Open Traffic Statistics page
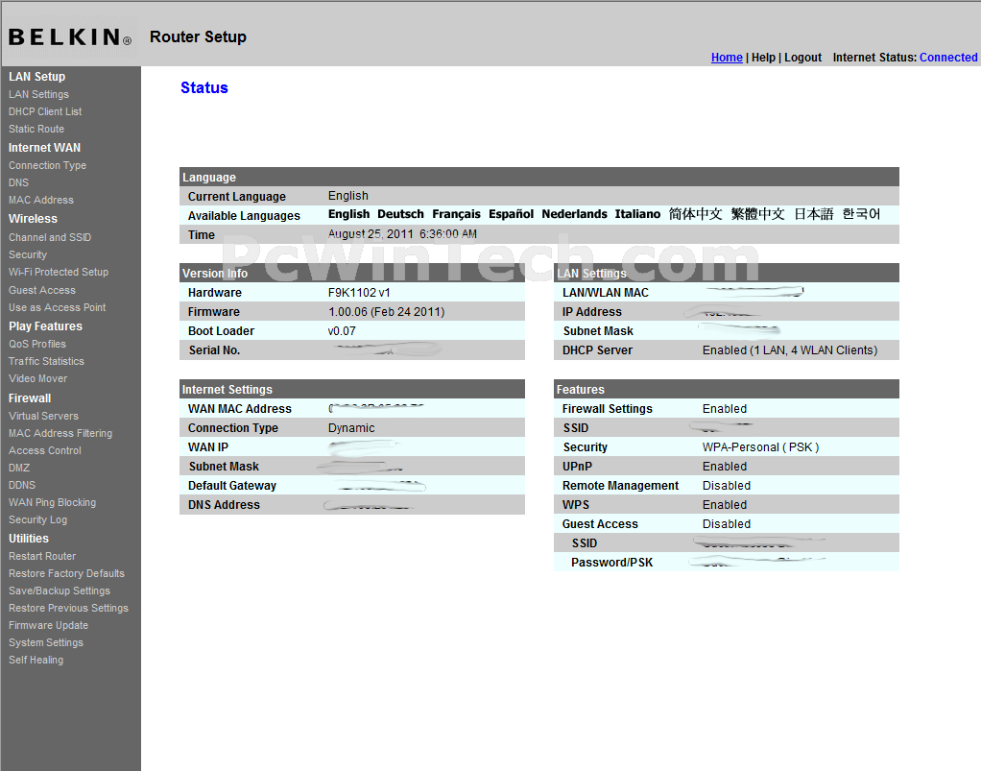The width and height of the screenshot is (981, 771). 46,361
